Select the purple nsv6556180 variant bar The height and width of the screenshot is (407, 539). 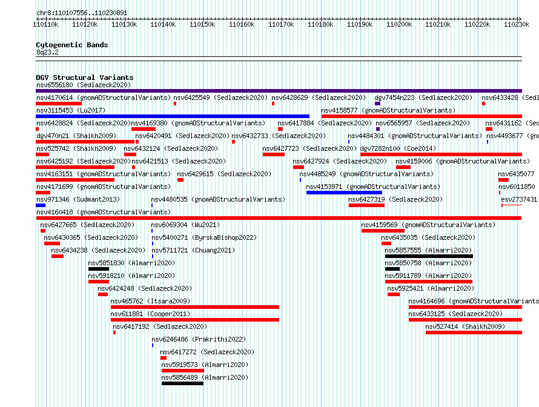click(279, 91)
